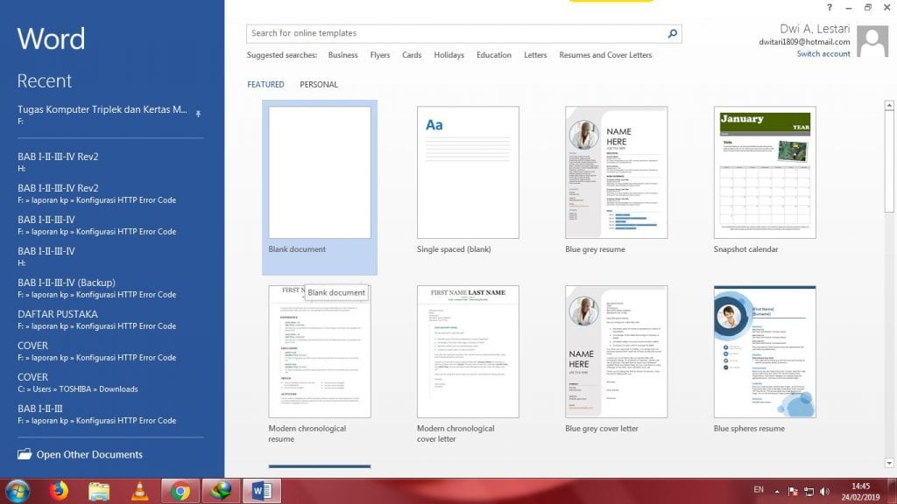Click the template list scroll down arrow
This screenshot has width=897, height=504.
tap(890, 463)
